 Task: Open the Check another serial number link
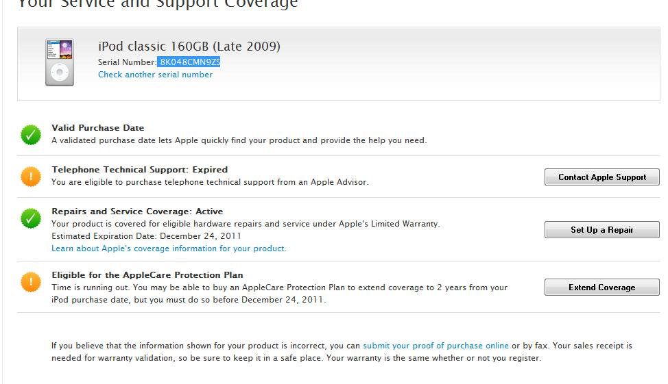coord(155,75)
